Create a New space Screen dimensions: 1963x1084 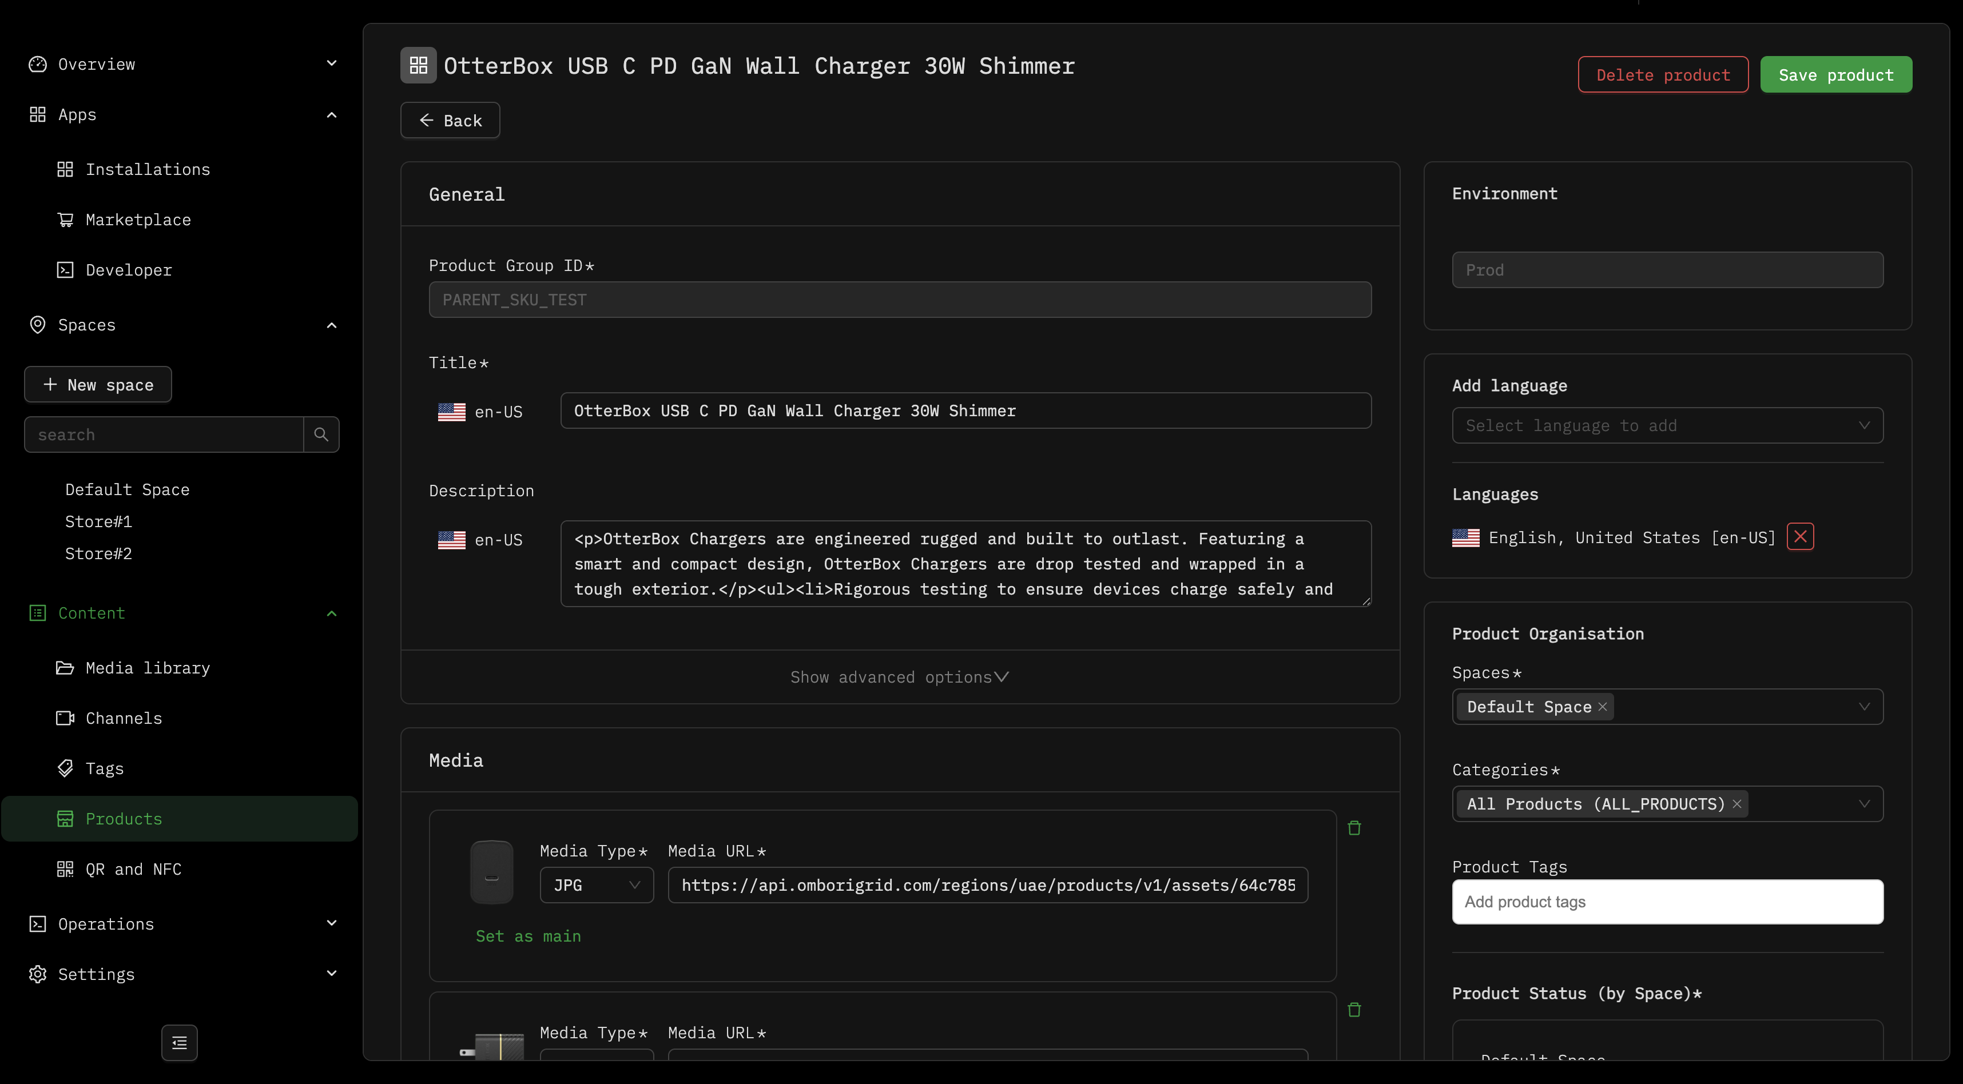tap(98, 384)
